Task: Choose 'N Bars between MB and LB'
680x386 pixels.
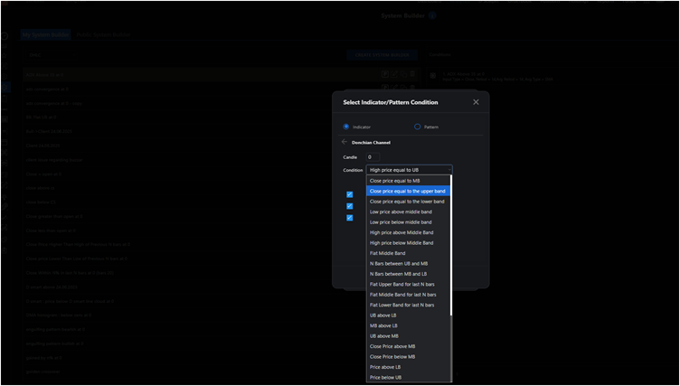Action: pos(409,274)
